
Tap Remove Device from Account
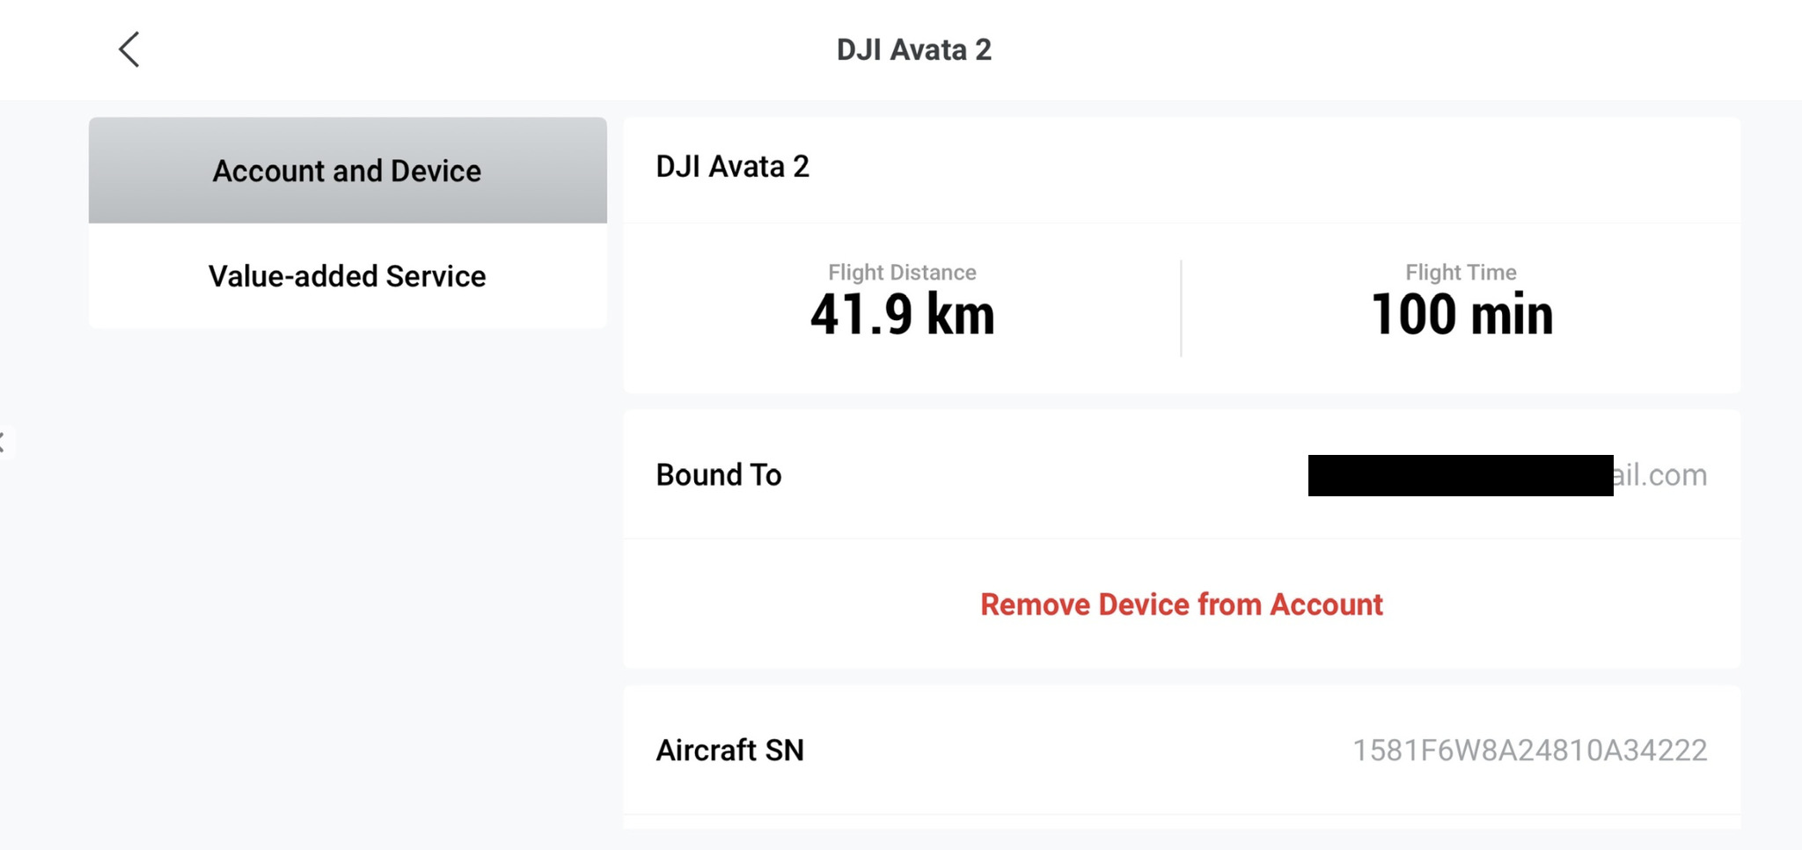[1182, 605]
